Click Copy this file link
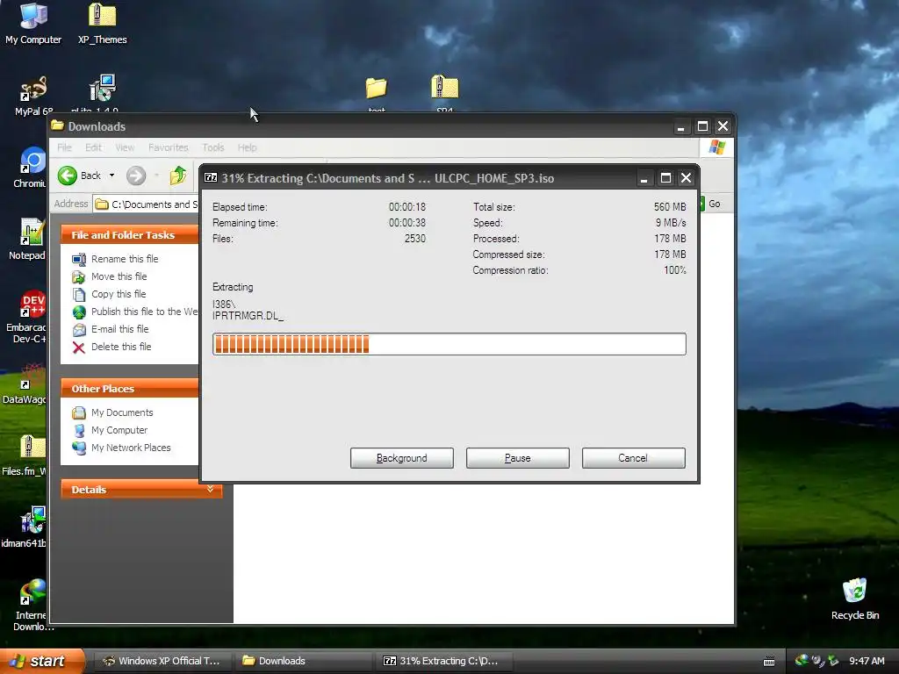This screenshot has width=899, height=674. pos(119,294)
